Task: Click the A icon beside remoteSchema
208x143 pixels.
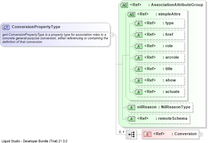Action: (131, 119)
